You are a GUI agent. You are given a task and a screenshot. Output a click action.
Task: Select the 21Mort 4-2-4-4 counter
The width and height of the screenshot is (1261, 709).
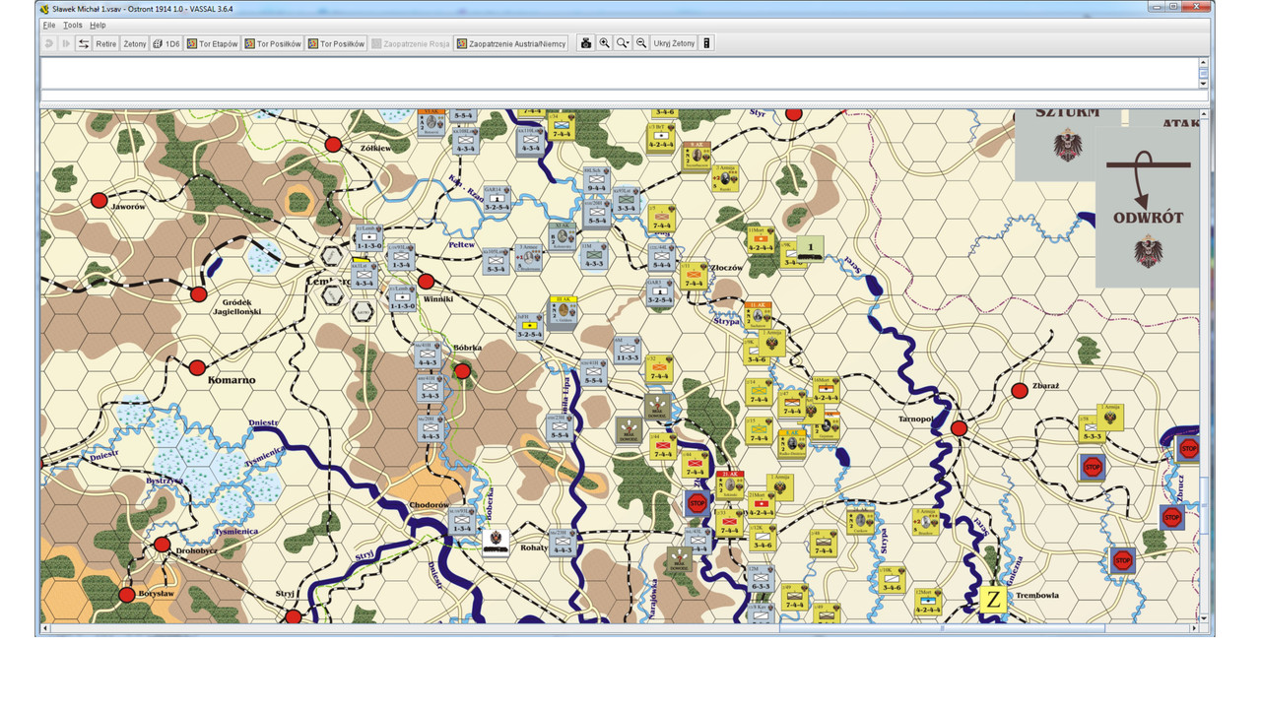click(x=761, y=504)
